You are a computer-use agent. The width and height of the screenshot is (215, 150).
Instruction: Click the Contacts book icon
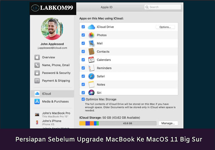coord(91,52)
